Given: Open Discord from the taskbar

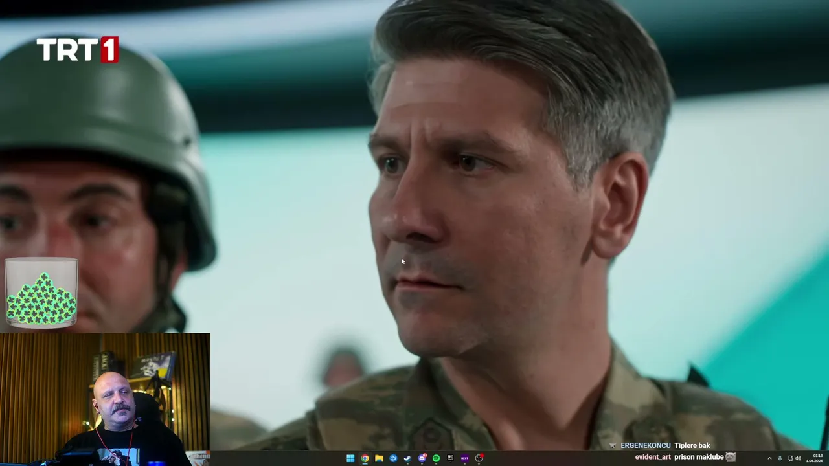Looking at the screenshot, I should 422,458.
